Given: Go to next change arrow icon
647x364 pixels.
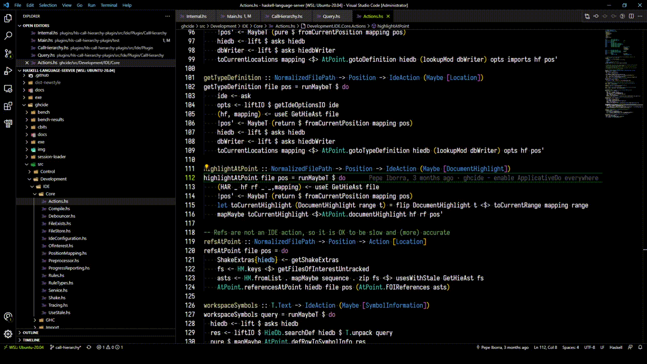Looking at the screenshot, I should click(614, 16).
